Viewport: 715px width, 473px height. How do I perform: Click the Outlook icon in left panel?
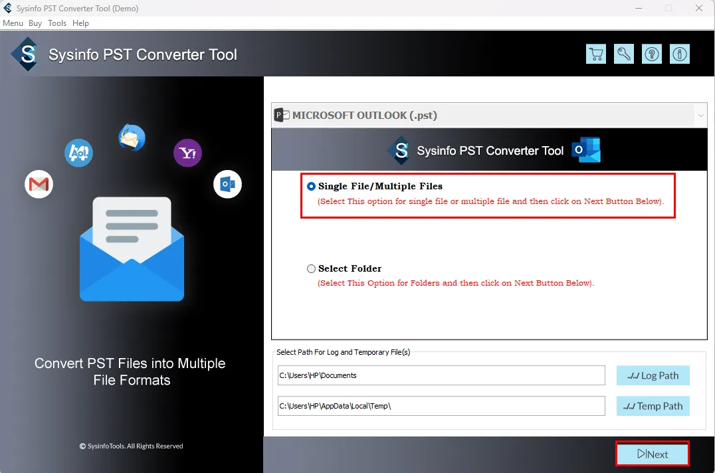[227, 184]
